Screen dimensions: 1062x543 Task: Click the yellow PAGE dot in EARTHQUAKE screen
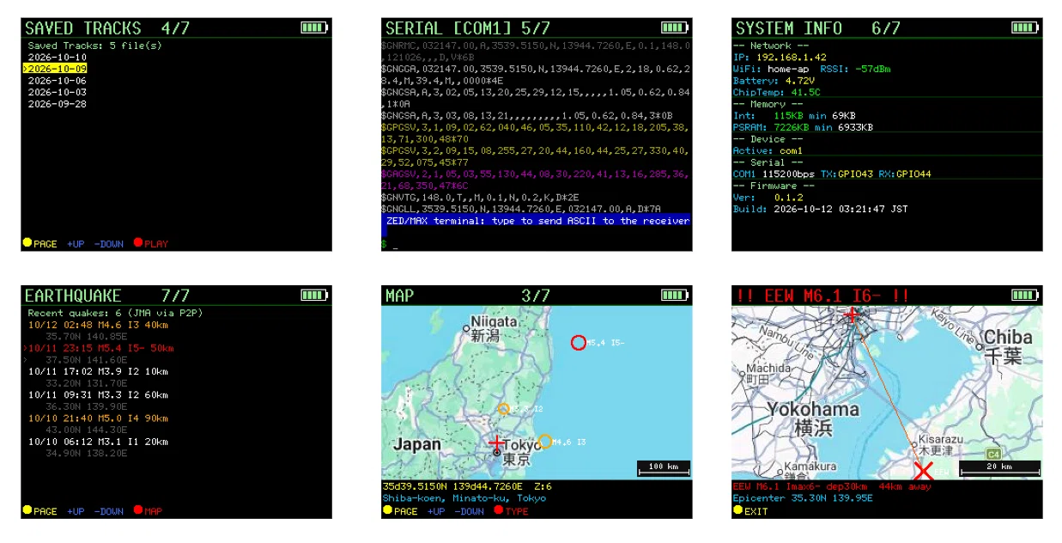click(x=27, y=510)
